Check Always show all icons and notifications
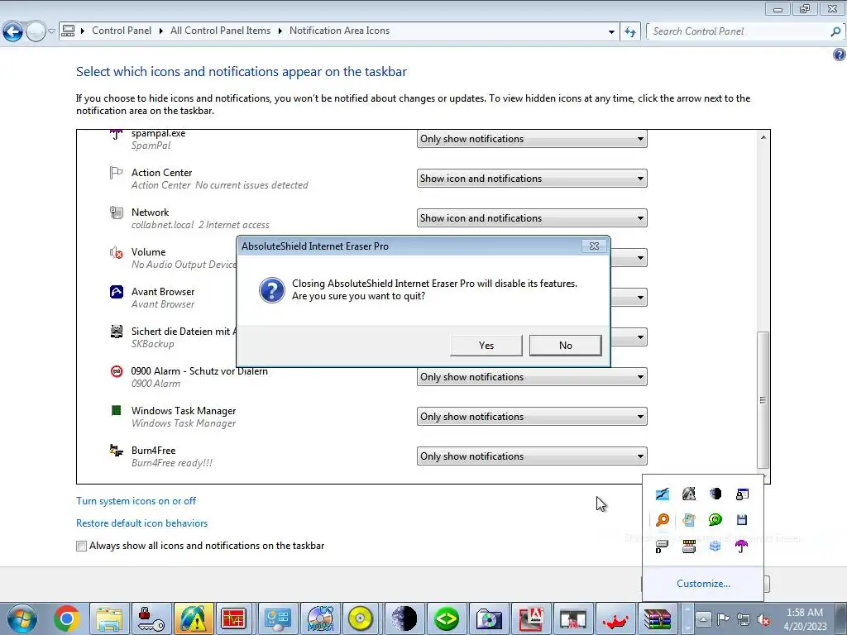 pyautogui.click(x=82, y=546)
